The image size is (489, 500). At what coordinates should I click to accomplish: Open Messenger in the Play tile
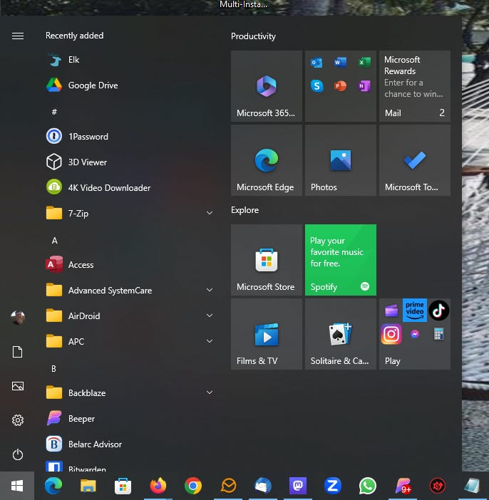tap(415, 334)
